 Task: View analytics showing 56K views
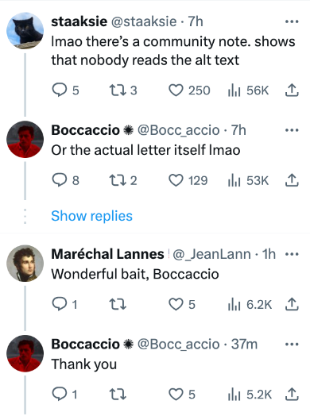click(x=248, y=91)
